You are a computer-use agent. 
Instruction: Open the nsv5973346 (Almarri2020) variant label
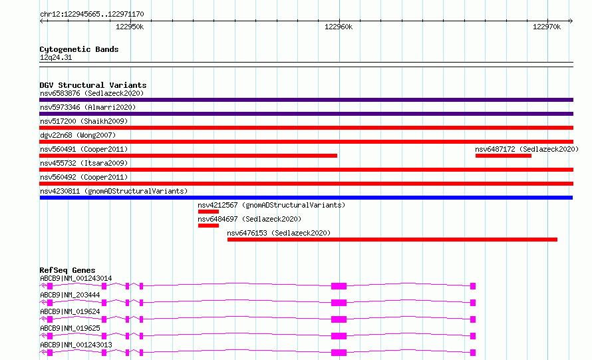88,107
